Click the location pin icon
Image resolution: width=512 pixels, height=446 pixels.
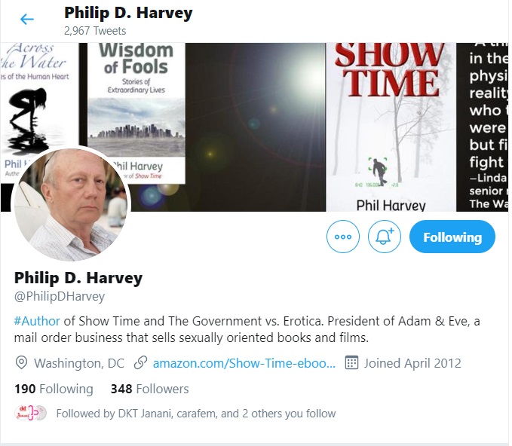point(21,363)
